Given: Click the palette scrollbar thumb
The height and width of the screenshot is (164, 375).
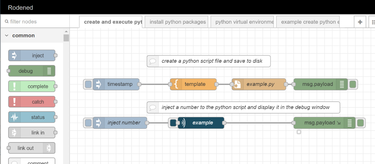Looking at the screenshot, I should click(x=66, y=38).
